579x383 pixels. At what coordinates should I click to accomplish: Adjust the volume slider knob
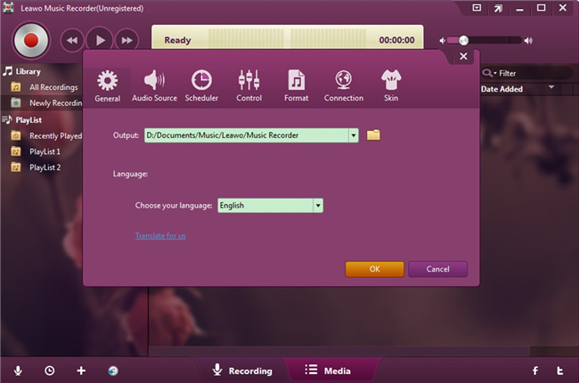[x=463, y=40]
